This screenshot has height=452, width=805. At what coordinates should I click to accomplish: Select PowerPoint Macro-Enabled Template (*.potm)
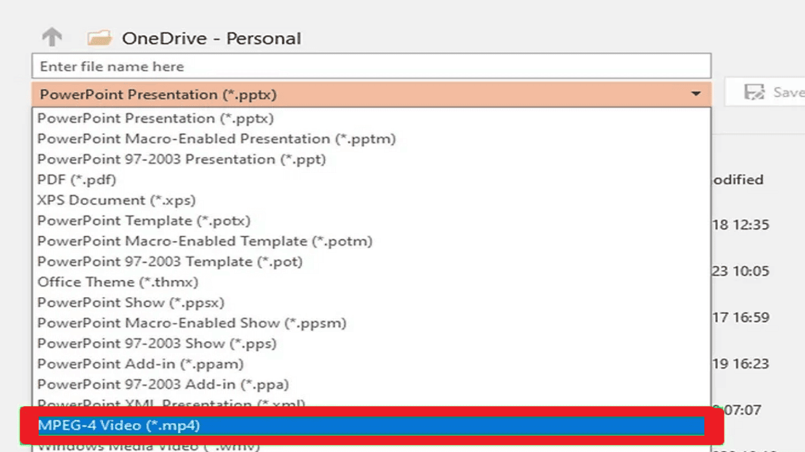[371, 241]
